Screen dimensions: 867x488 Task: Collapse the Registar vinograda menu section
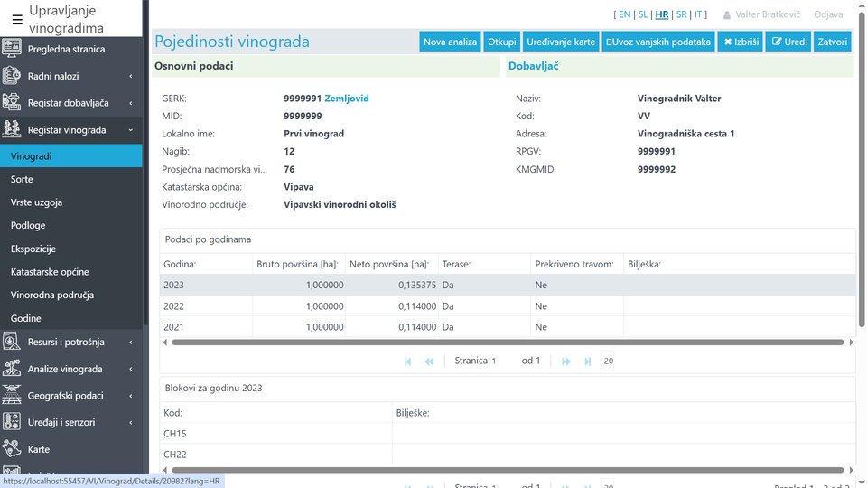(x=131, y=130)
